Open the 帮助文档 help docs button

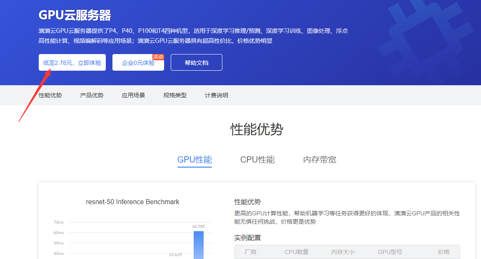pyautogui.click(x=196, y=62)
